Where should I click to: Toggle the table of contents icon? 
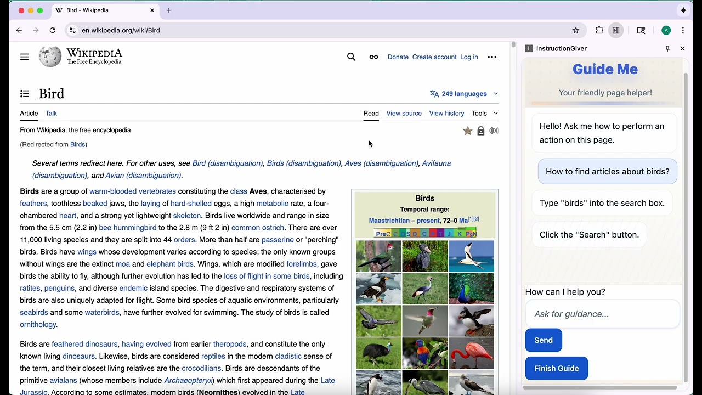point(25,94)
